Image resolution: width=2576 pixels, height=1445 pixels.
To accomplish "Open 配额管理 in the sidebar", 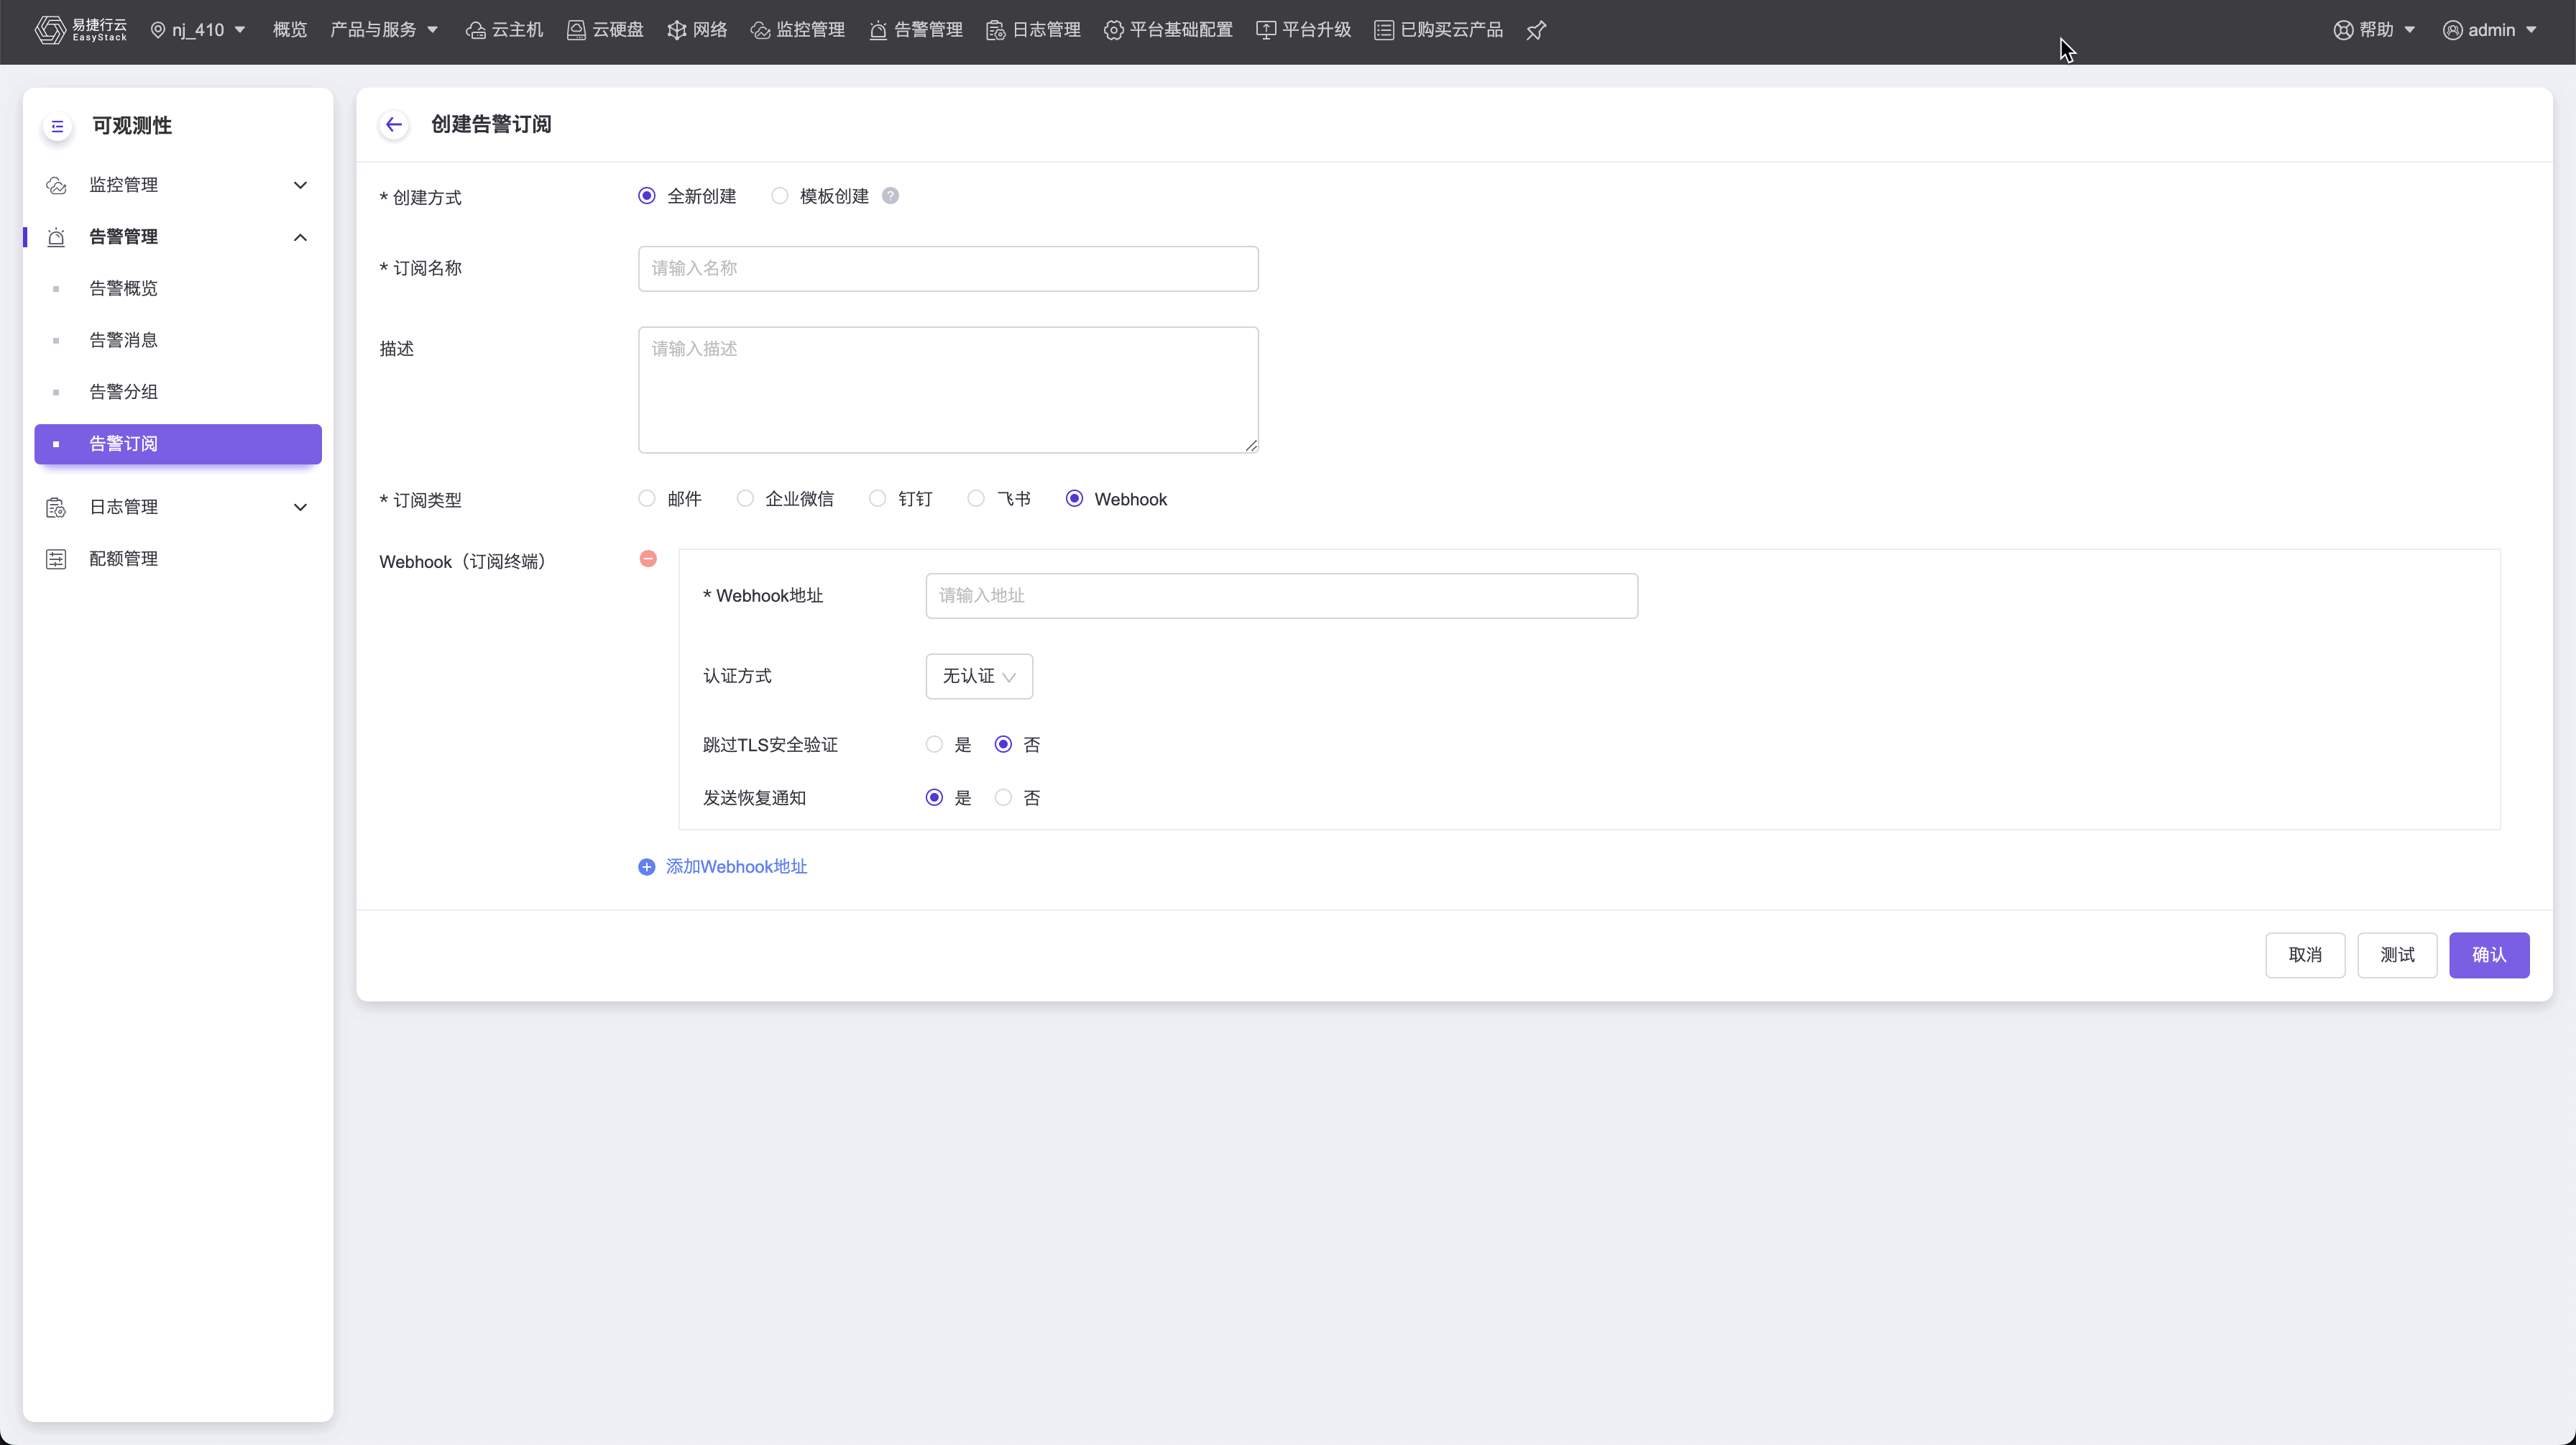I will click(123, 559).
